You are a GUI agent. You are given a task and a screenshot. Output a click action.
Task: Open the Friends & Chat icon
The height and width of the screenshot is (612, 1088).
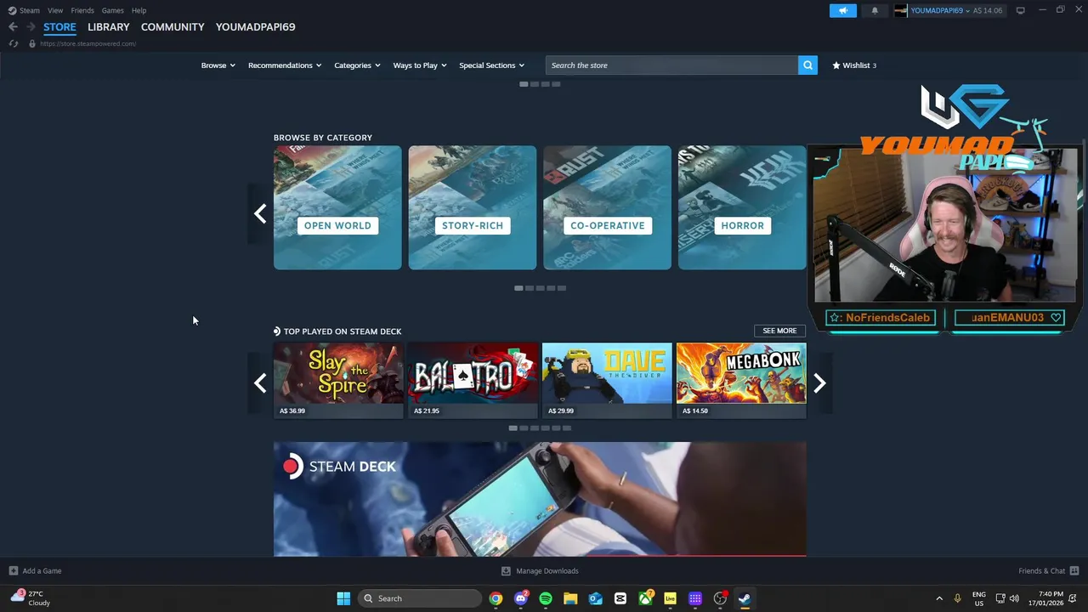click(x=1074, y=570)
